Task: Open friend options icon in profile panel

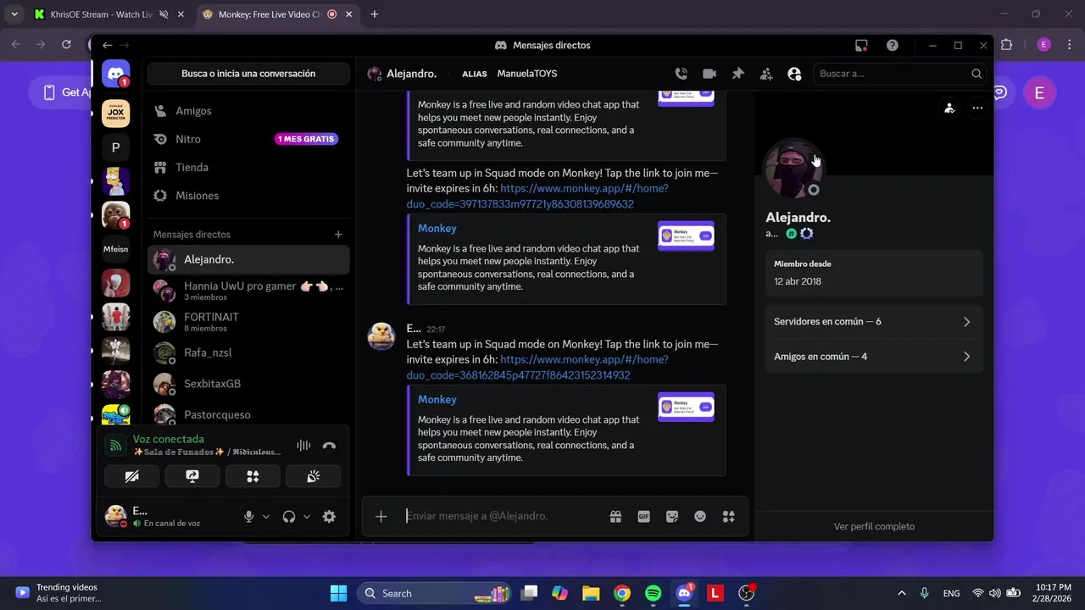Action: [949, 108]
